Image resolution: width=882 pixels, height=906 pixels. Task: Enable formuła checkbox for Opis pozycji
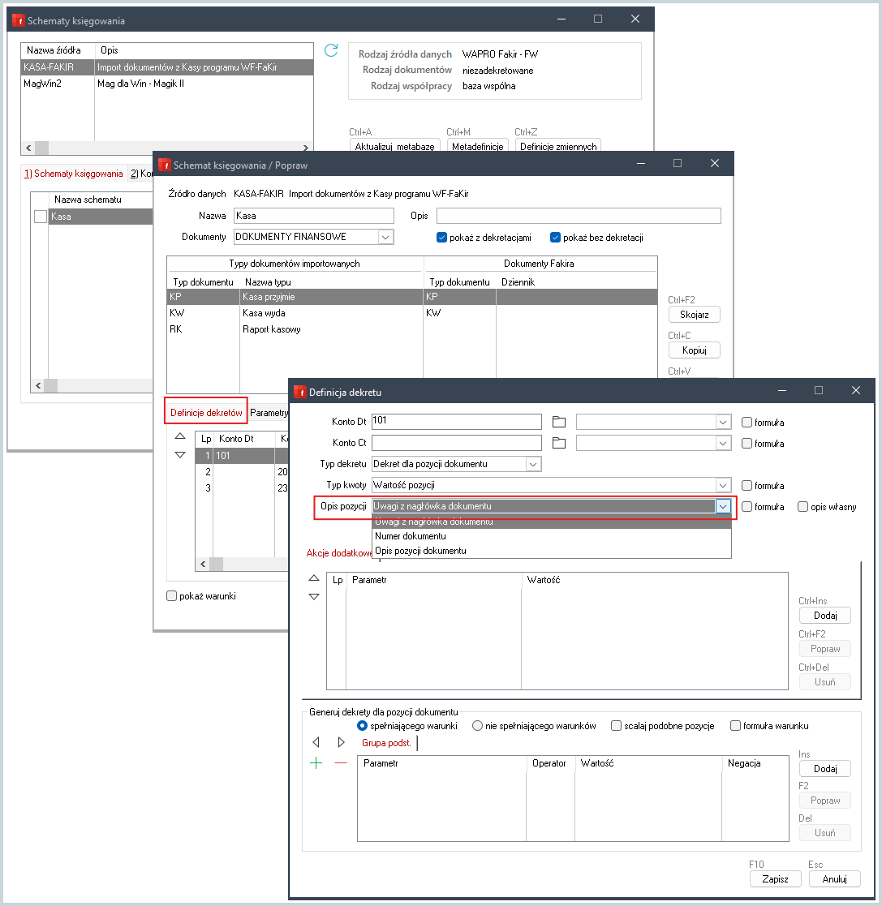pyautogui.click(x=746, y=507)
